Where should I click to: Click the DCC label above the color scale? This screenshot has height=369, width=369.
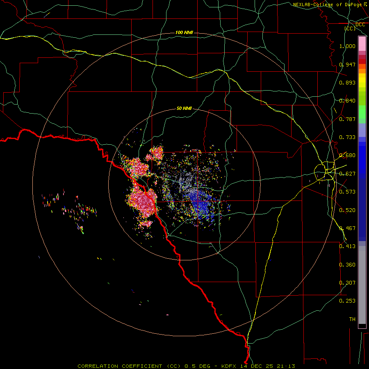click(360, 25)
